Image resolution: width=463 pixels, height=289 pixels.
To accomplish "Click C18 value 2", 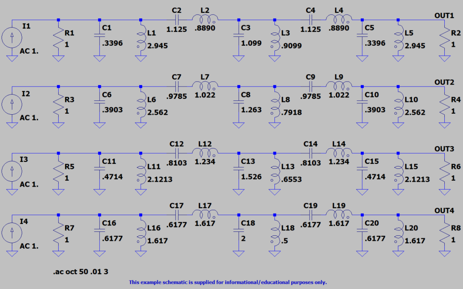I will click(243, 238).
